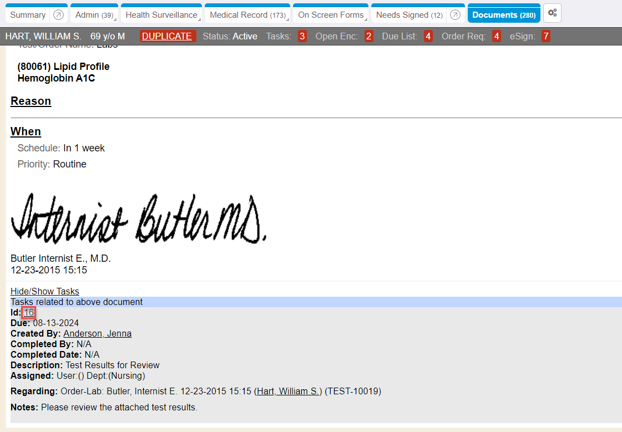This screenshot has height=432, width=622.
Task: Open Summary tab pop-out arrow icon
Action: pyautogui.click(x=58, y=15)
